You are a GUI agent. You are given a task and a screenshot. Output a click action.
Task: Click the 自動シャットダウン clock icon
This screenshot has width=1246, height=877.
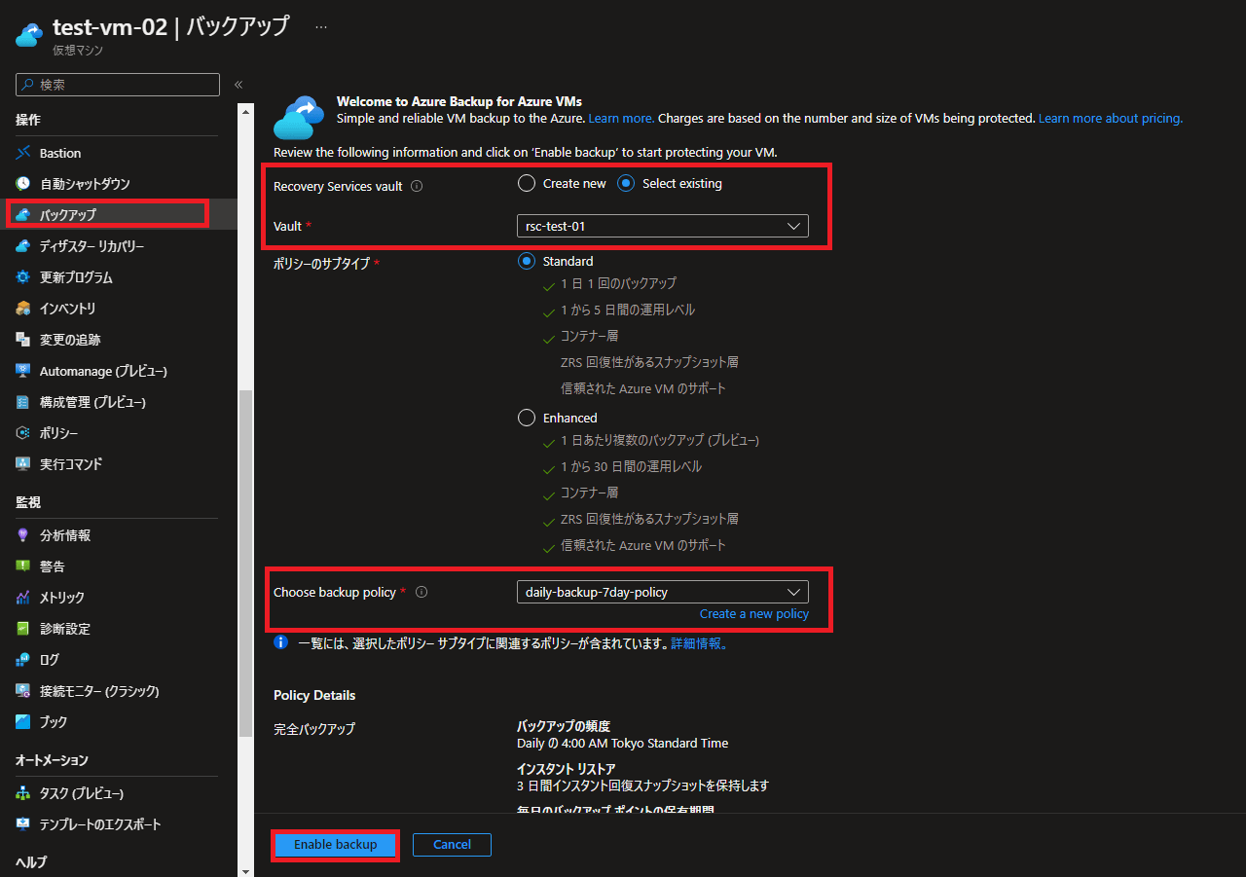pos(23,184)
